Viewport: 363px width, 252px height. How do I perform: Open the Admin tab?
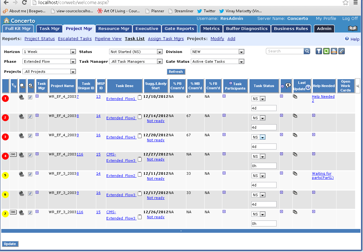click(x=324, y=29)
